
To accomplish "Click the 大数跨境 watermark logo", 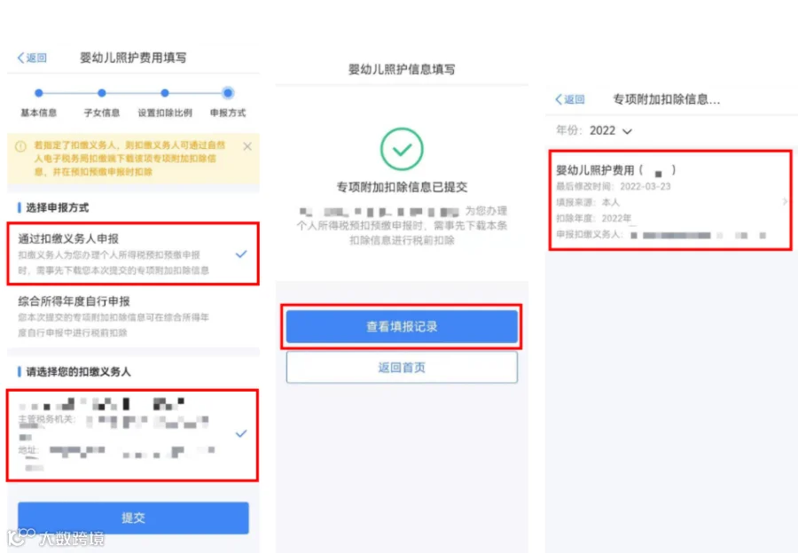I will tap(55, 537).
